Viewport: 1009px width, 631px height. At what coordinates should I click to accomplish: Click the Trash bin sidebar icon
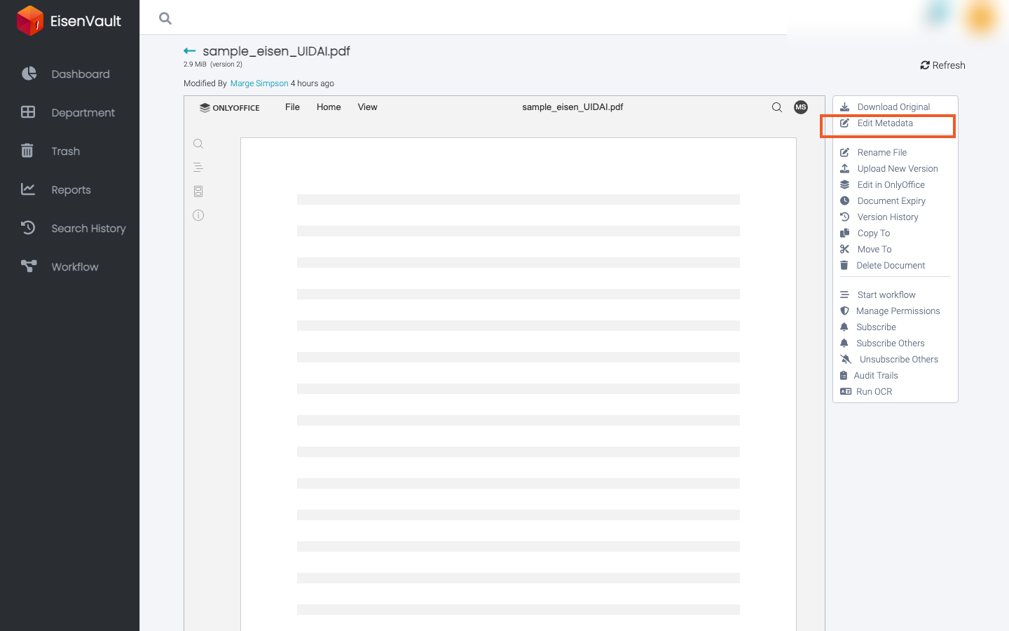click(x=27, y=151)
